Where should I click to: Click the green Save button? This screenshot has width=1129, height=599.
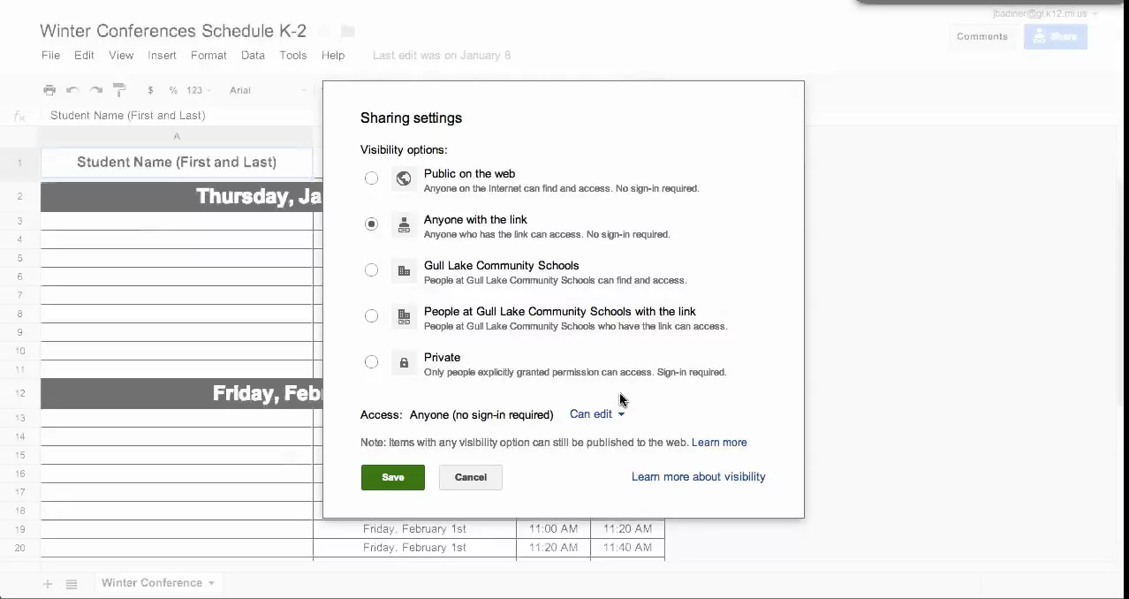[393, 477]
